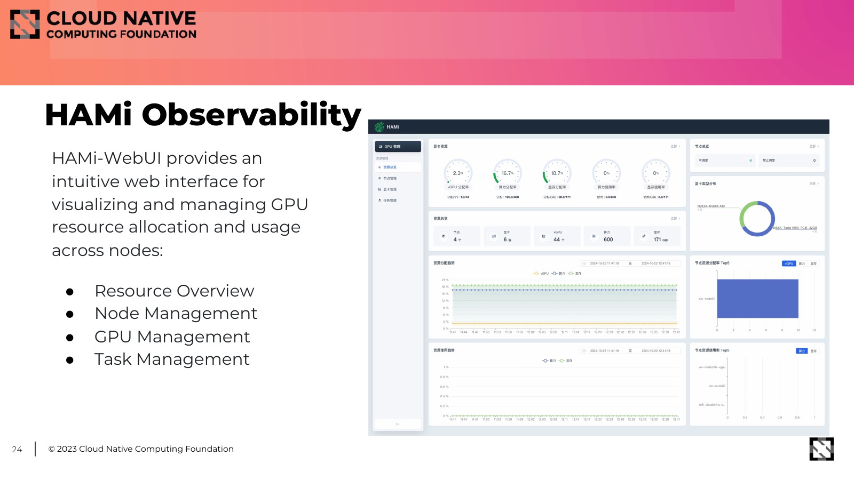Click the icon beside 资源总览 in sidebar
This screenshot has height=480, width=854.
(x=379, y=167)
